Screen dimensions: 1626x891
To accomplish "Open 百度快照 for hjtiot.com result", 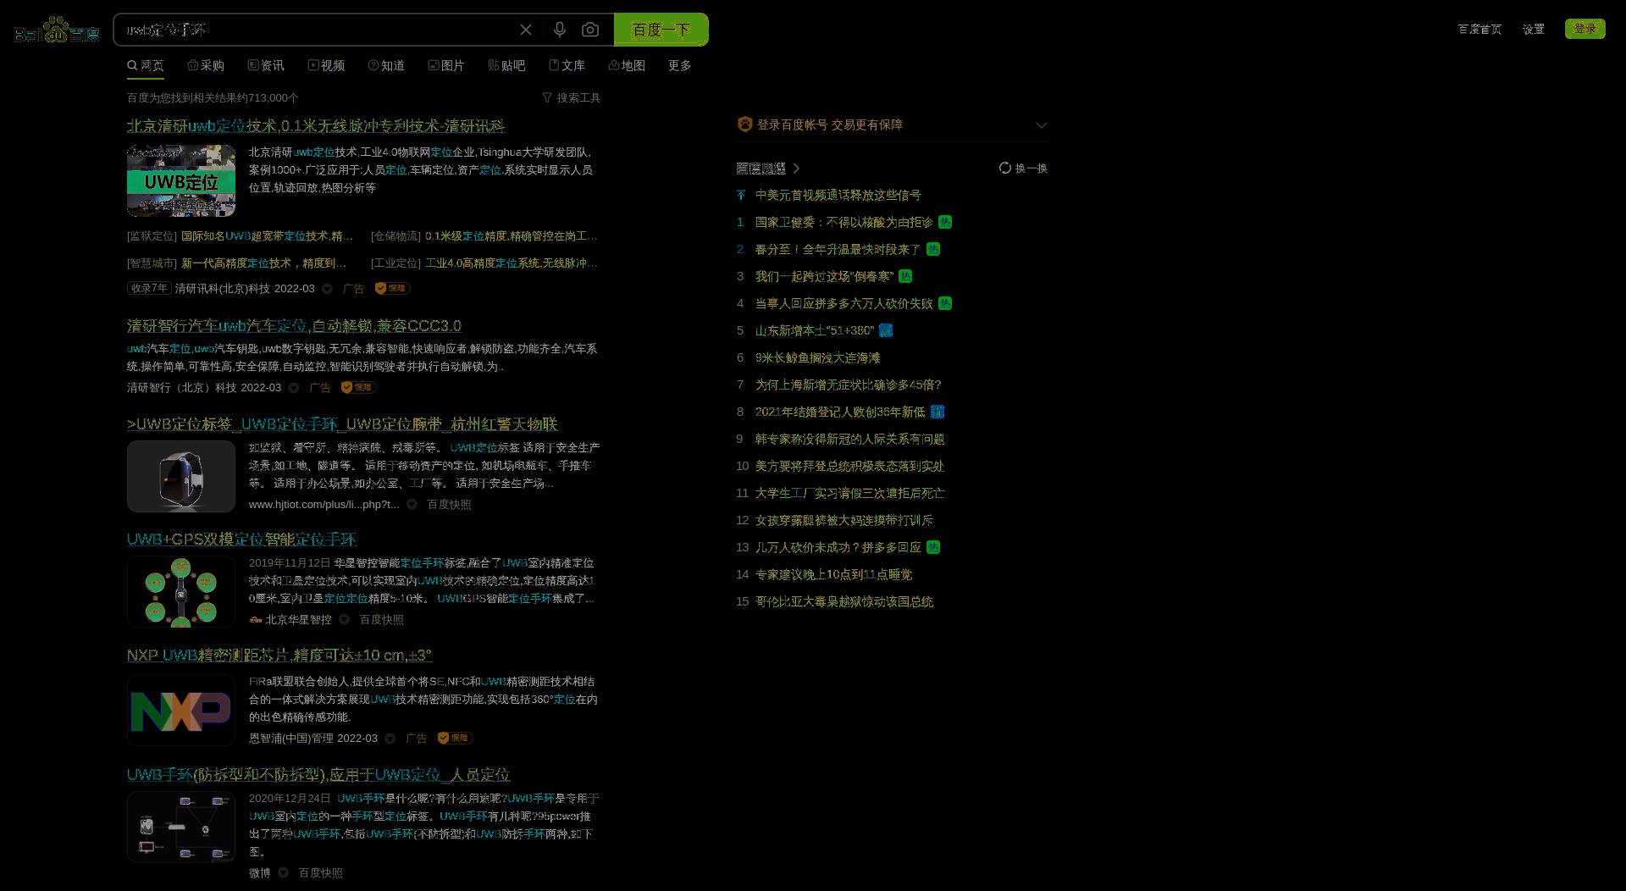I will (x=449, y=505).
